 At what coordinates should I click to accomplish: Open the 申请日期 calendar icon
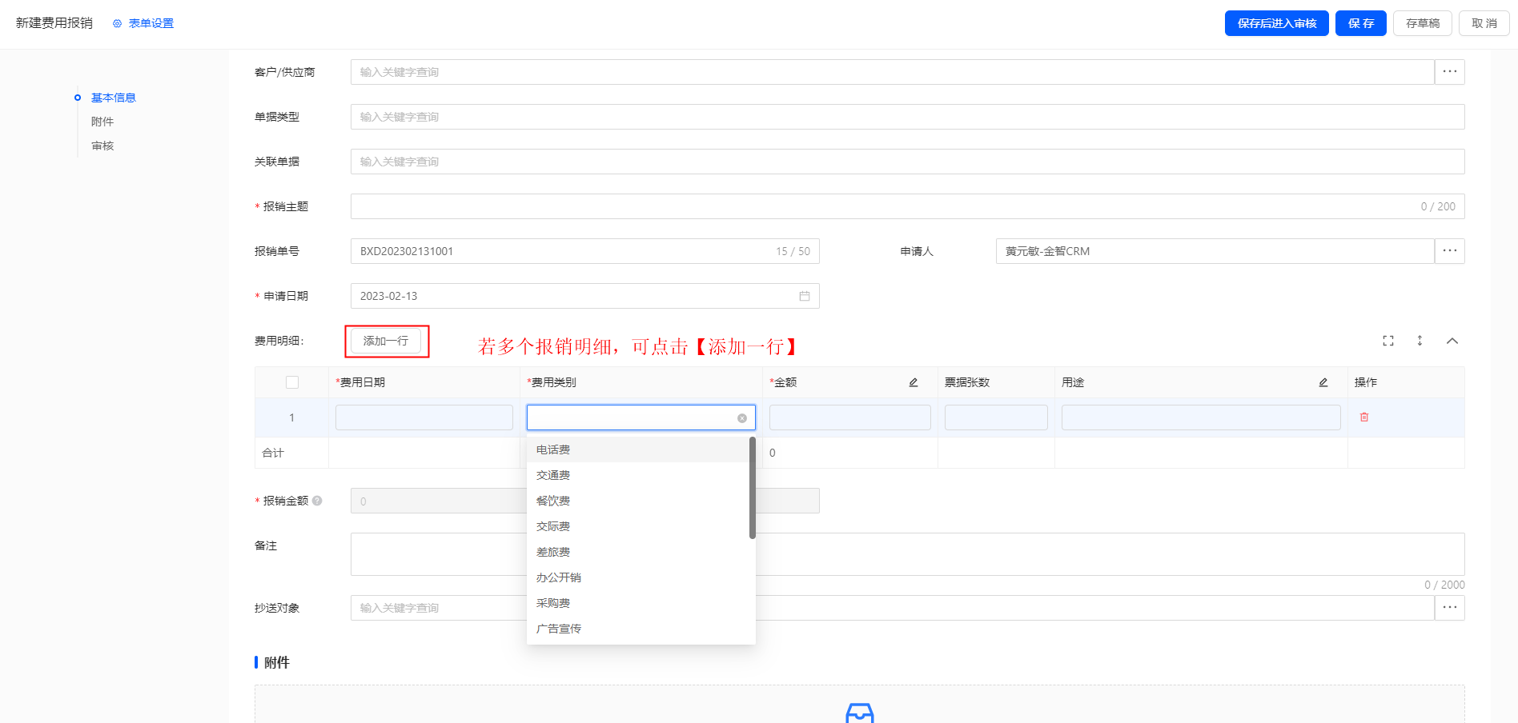pyautogui.click(x=805, y=296)
